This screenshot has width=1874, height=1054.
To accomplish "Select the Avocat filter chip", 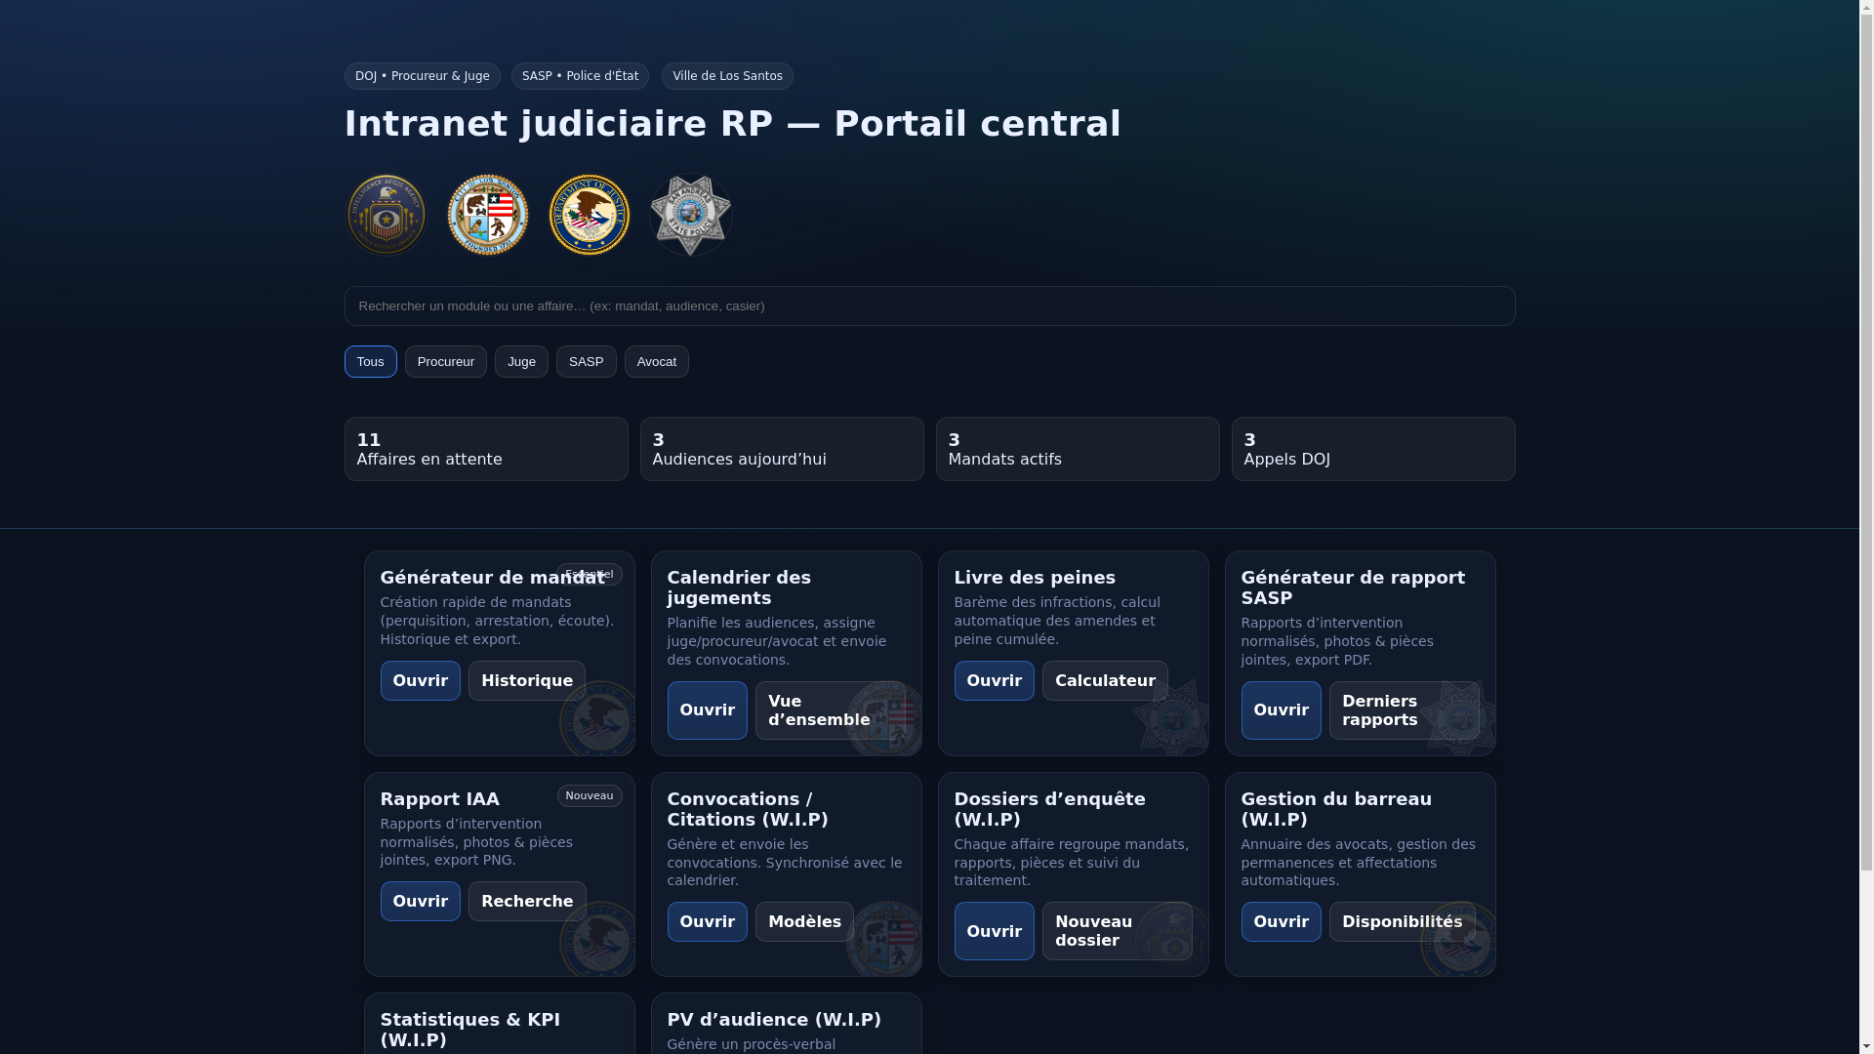I will 656,362.
